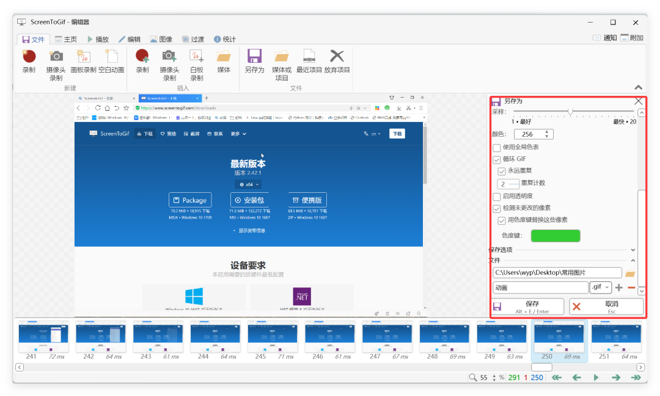Toggle replace pixels with chroma key (用色度键替换这些像素)
Image resolution: width=660 pixels, height=396 pixels.
(x=501, y=220)
